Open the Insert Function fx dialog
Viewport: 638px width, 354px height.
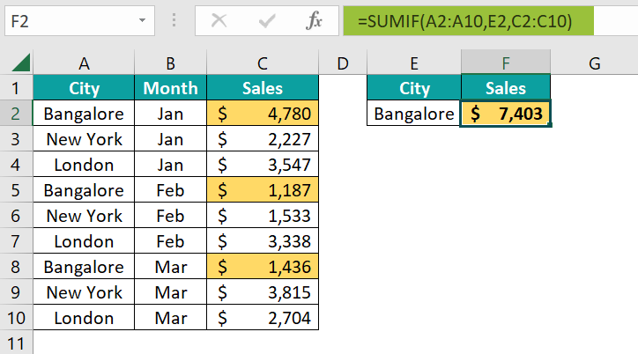pyautogui.click(x=314, y=20)
